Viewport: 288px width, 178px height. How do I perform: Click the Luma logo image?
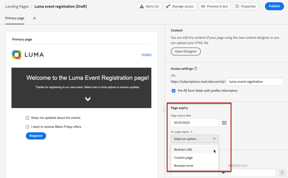pos(28,55)
